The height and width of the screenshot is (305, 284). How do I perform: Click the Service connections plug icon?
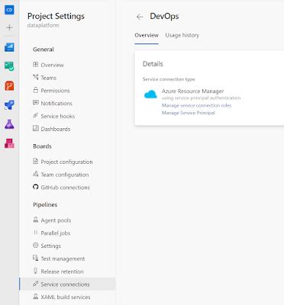(36, 284)
